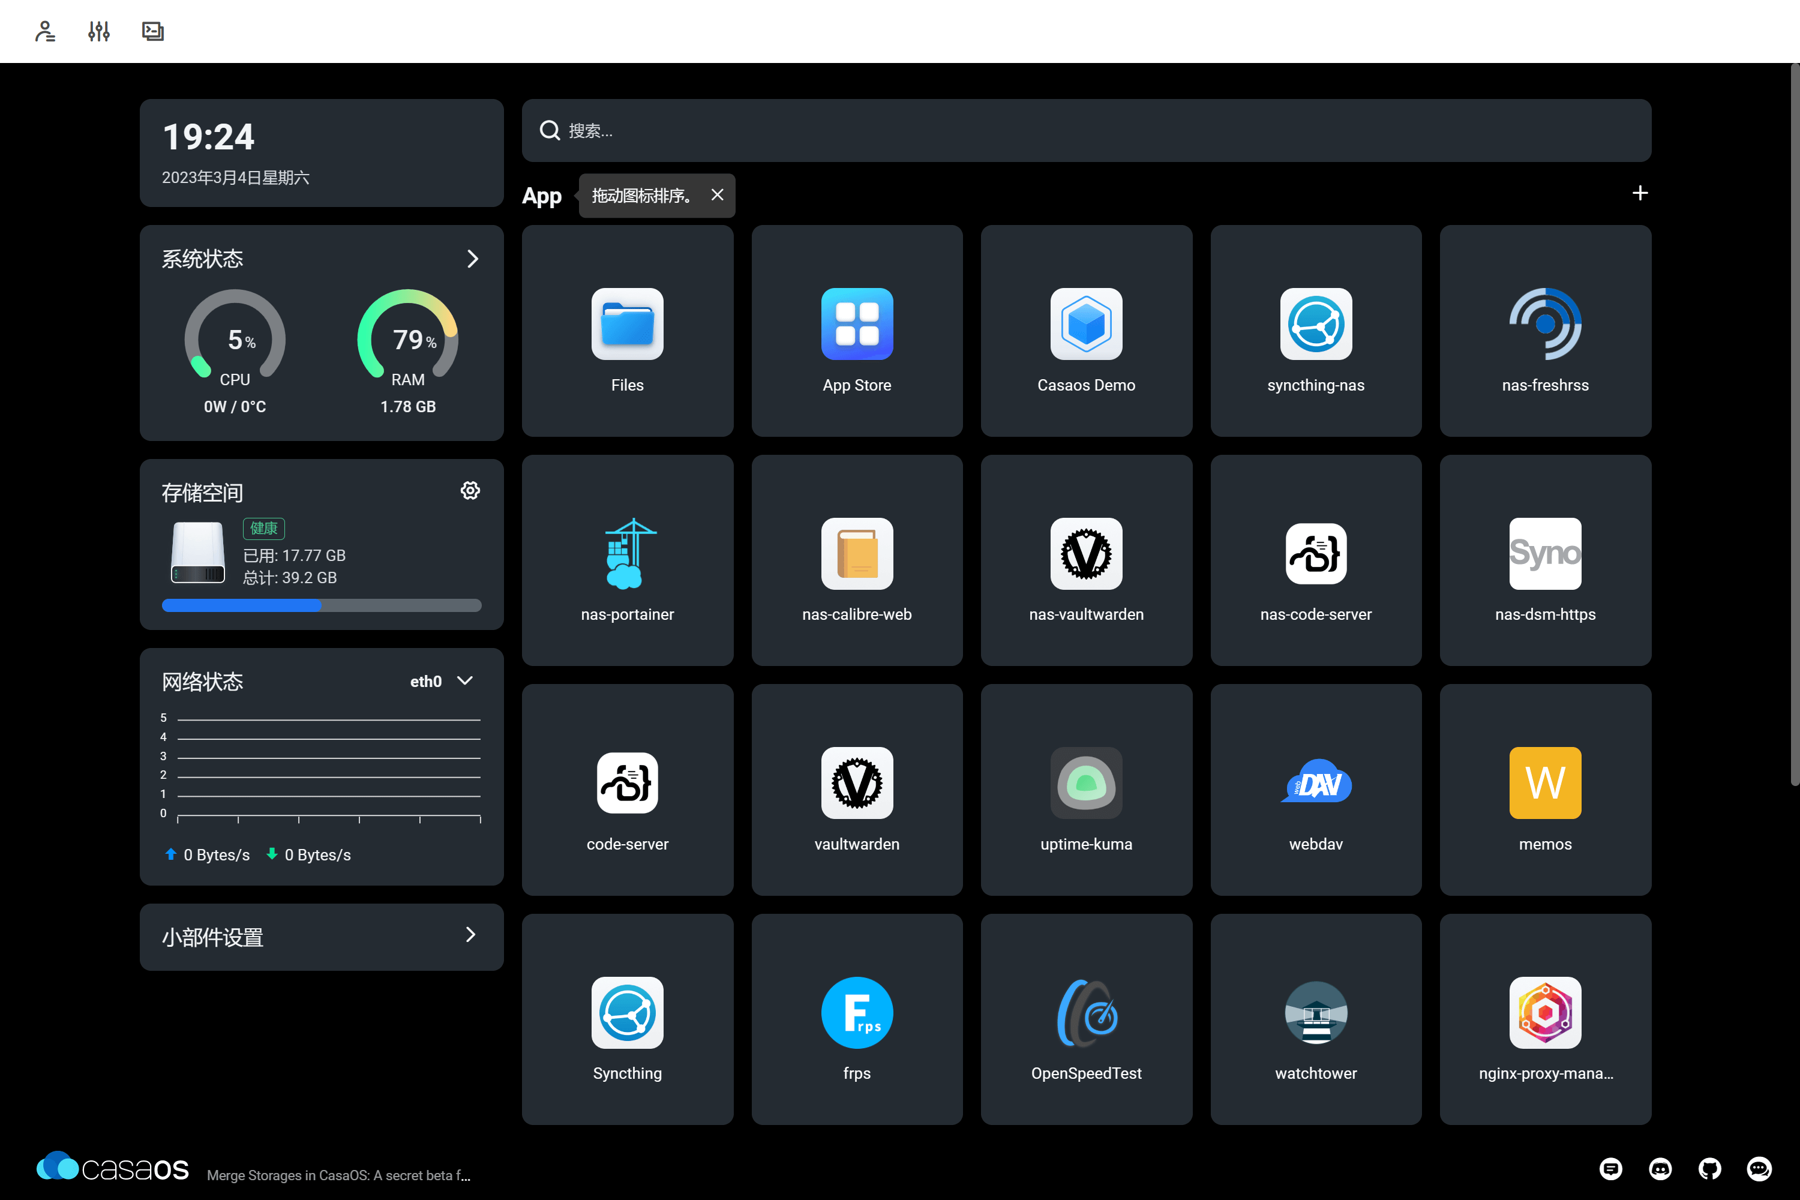Dismiss the 拖动图标排序 tooltip
1800x1200 pixels.
click(717, 195)
